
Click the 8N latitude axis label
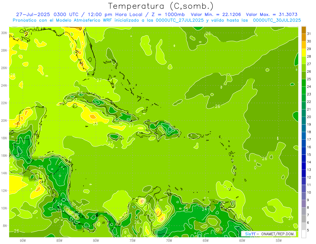(5, 226)
